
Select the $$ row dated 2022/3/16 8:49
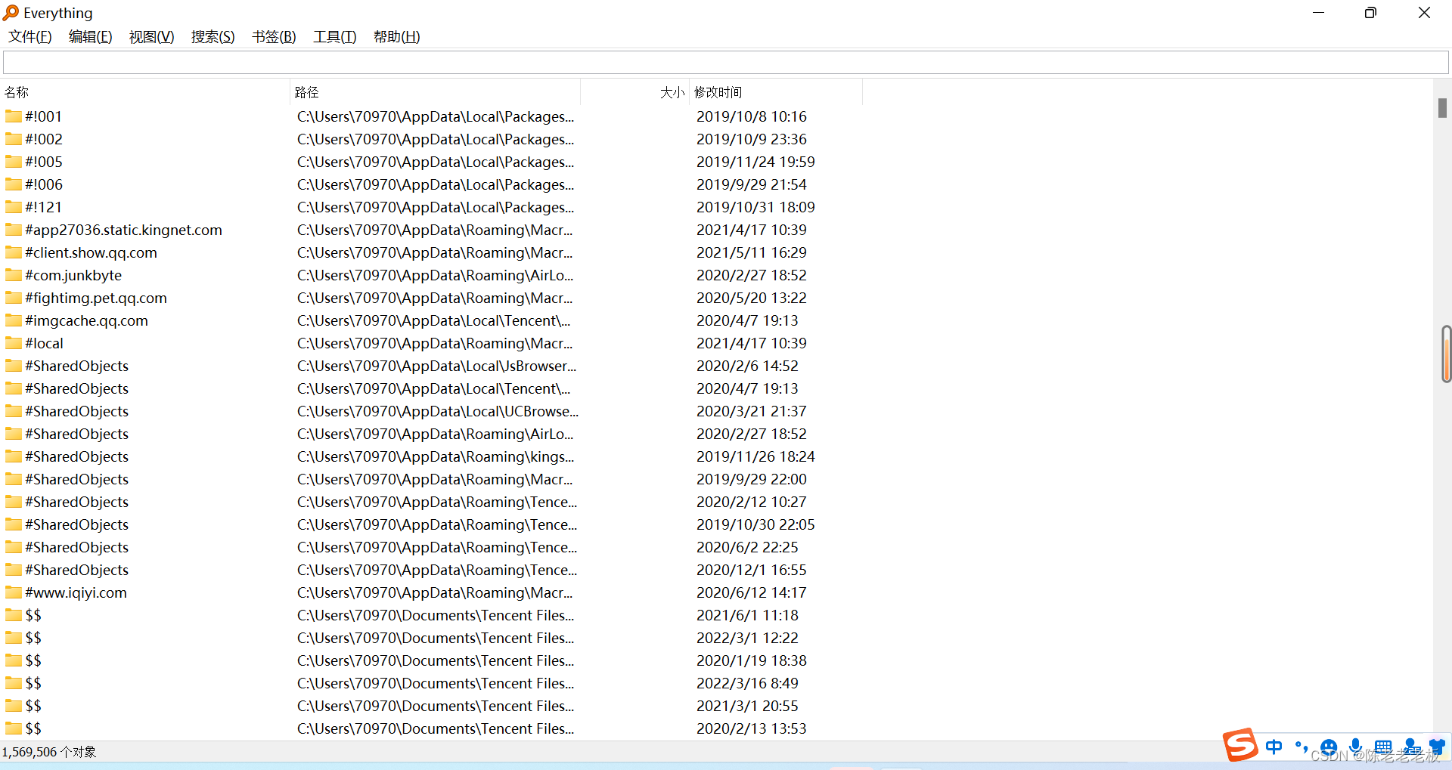(33, 683)
